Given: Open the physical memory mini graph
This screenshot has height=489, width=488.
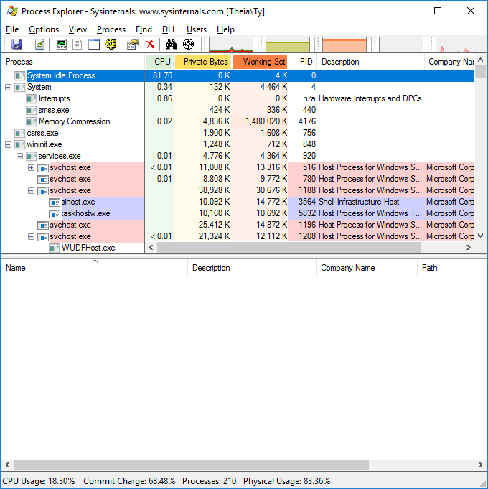Looking at the screenshot, I should point(344,45).
